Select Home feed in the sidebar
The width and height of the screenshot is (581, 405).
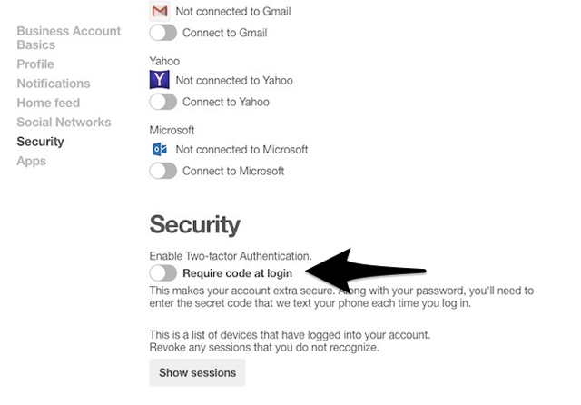click(48, 103)
